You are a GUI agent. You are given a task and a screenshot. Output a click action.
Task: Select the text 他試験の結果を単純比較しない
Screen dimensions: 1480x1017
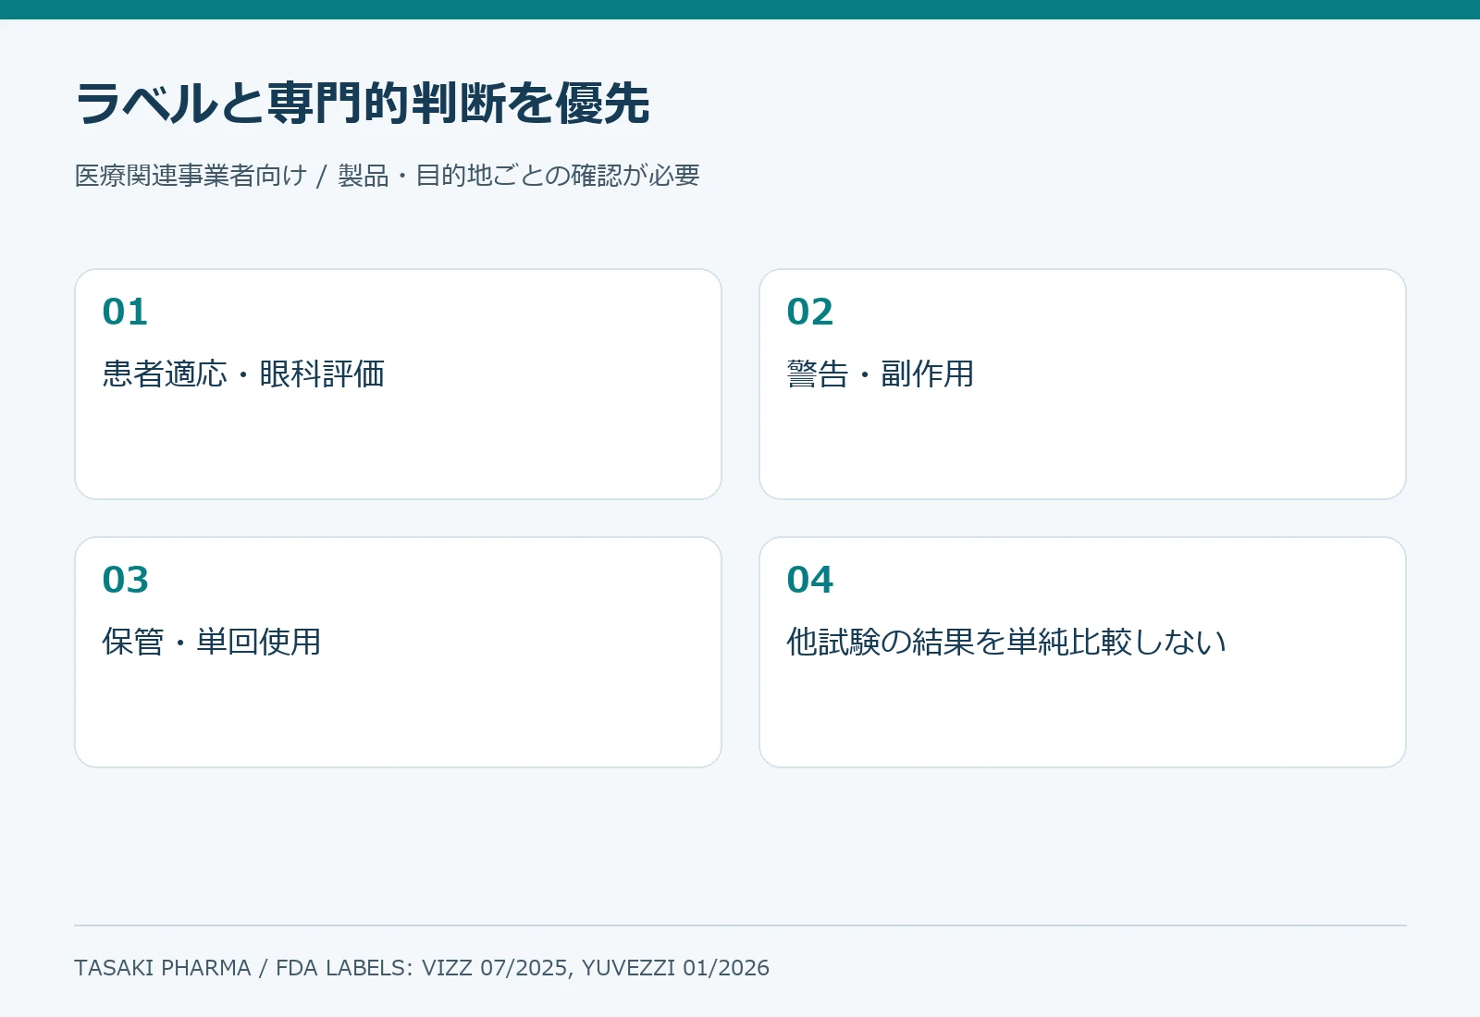coord(1006,642)
